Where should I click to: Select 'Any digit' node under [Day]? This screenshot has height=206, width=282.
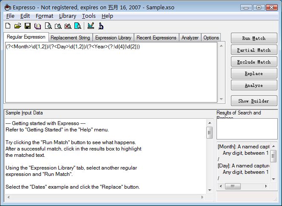246,172
